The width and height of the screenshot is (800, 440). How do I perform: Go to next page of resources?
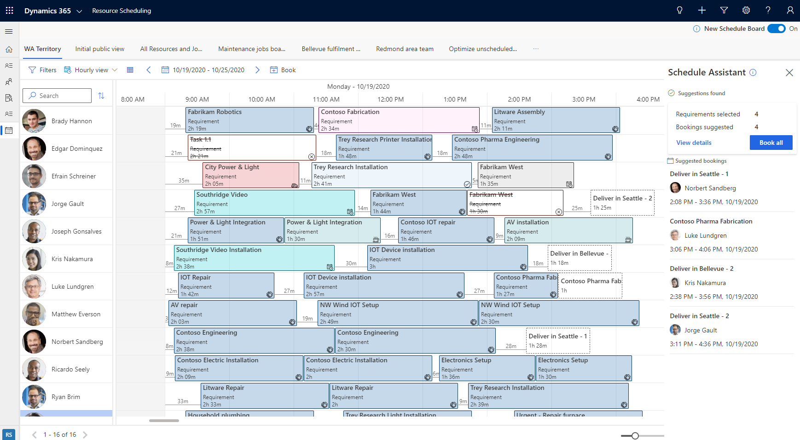(85, 434)
